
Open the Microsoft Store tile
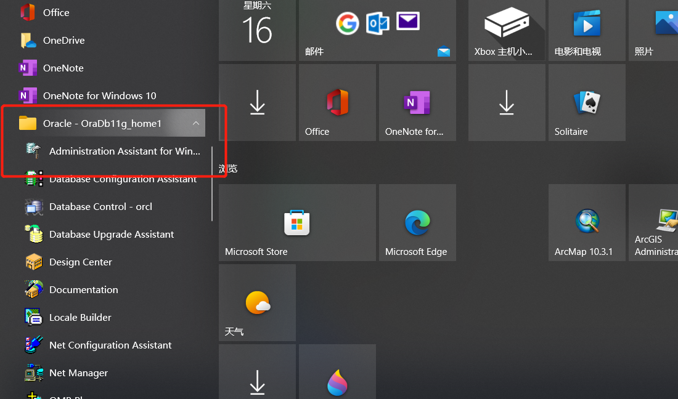(x=297, y=222)
